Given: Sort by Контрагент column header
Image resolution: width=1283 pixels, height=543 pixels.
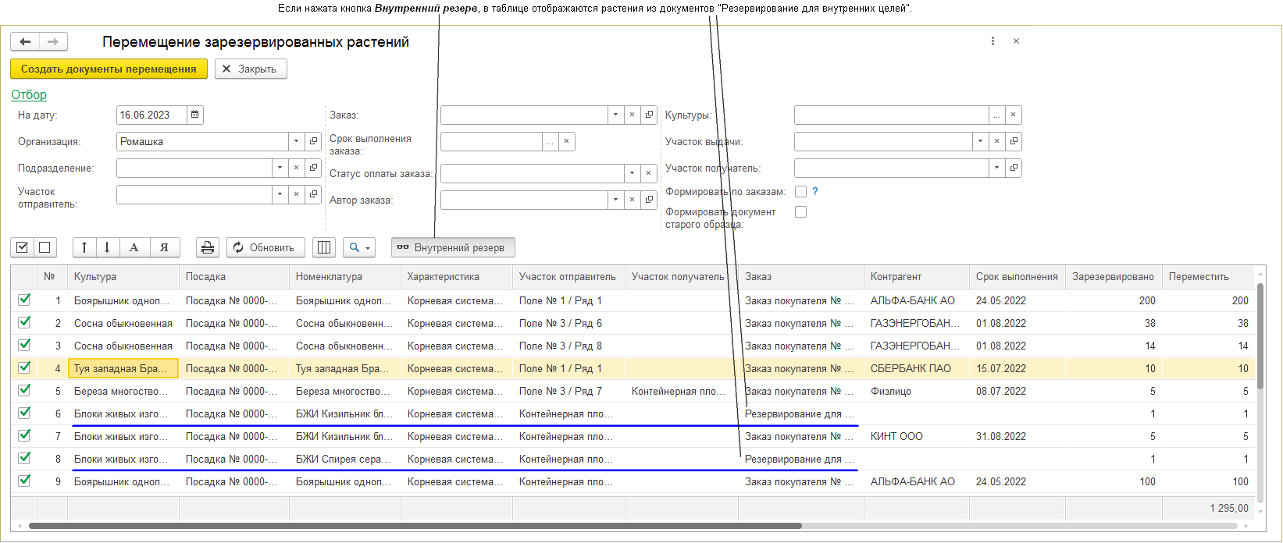Looking at the screenshot, I should pos(918,276).
